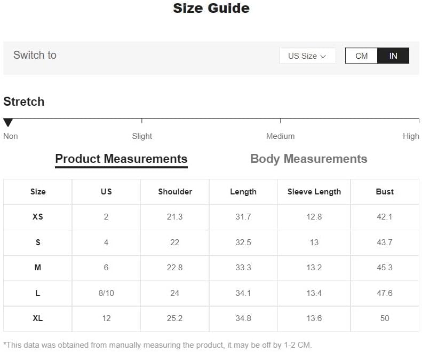
Task: Click the High stretch label
Action: 411,136
